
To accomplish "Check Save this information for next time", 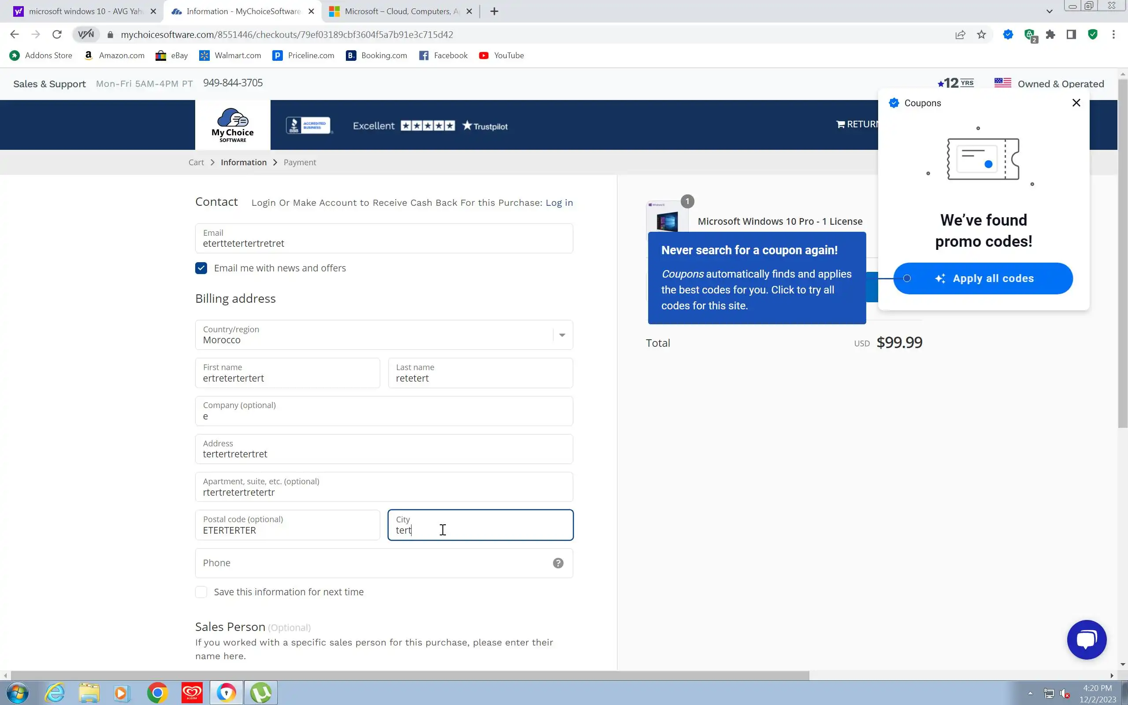I will tap(201, 592).
